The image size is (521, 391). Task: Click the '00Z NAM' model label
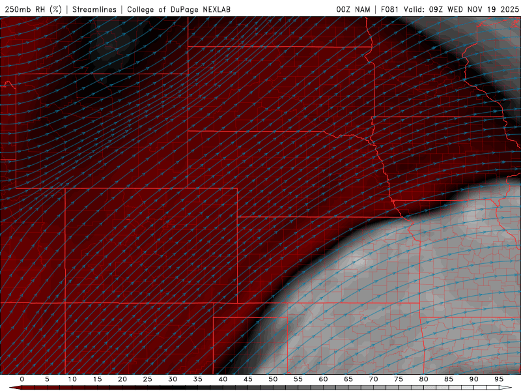353,9
